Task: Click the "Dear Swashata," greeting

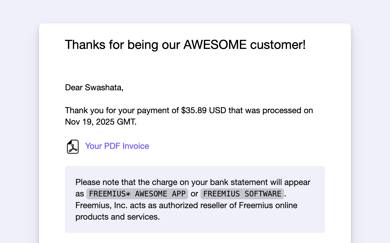Action: tap(94, 87)
